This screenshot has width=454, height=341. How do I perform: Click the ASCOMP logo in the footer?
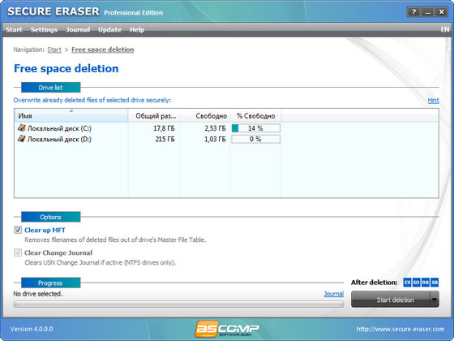tap(227, 329)
